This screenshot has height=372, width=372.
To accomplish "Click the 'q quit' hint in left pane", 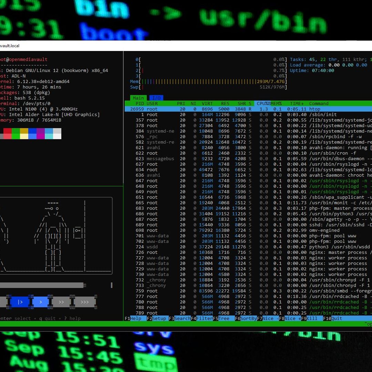I will click(x=48, y=318).
